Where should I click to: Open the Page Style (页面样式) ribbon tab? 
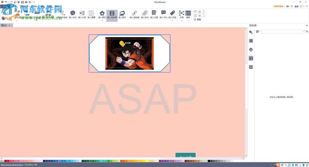pos(24,6)
